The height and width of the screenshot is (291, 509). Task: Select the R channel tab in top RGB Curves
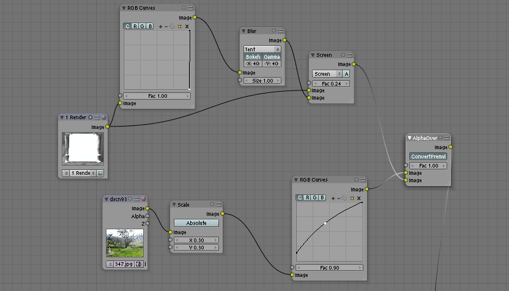pyautogui.click(x=135, y=26)
